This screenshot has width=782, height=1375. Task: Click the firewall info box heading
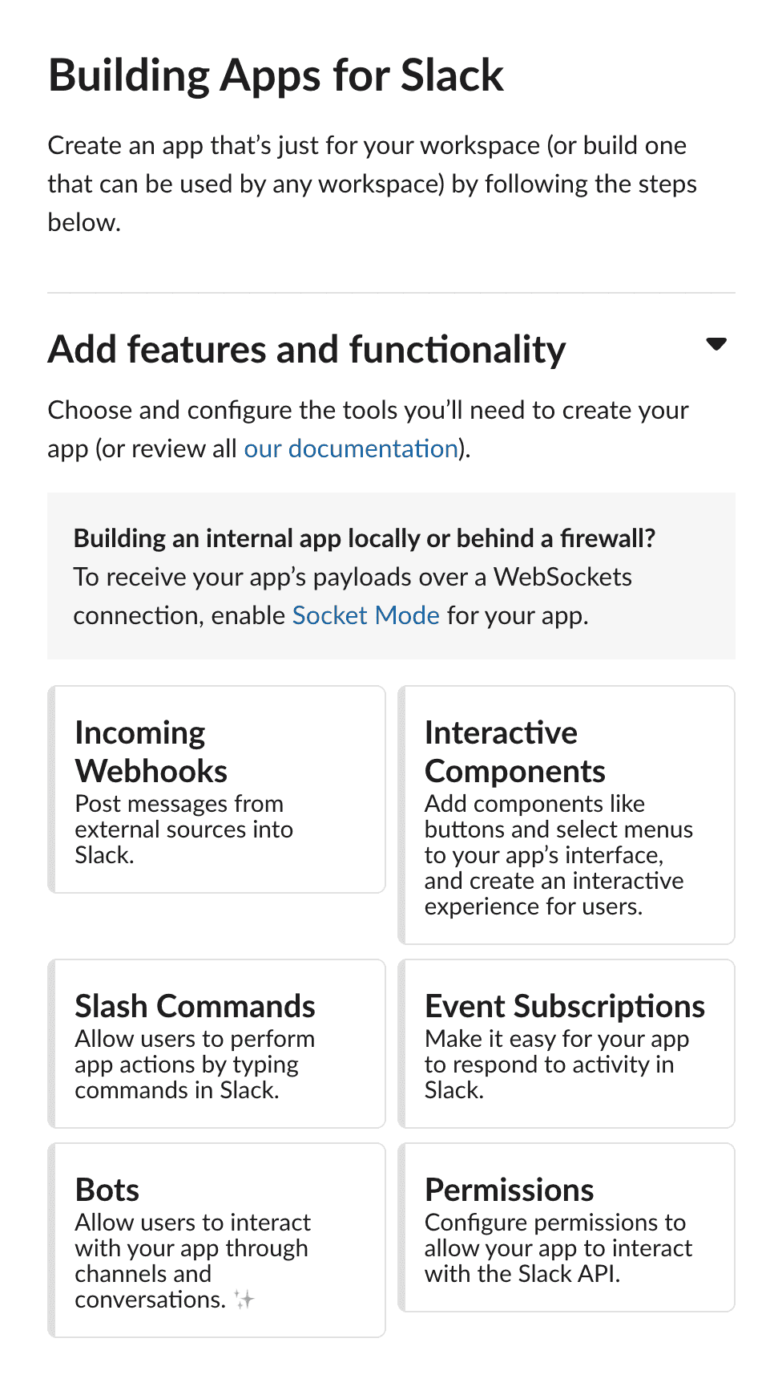(x=365, y=538)
